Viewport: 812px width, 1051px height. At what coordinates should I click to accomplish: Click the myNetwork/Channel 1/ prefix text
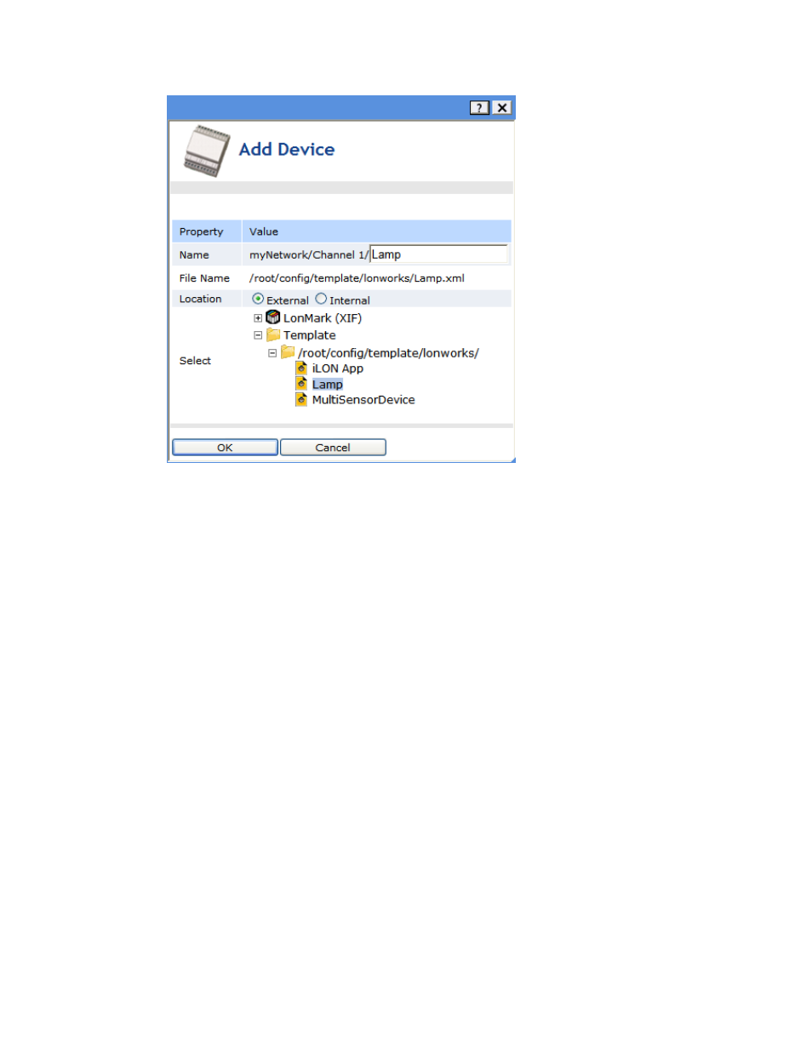[309, 254]
